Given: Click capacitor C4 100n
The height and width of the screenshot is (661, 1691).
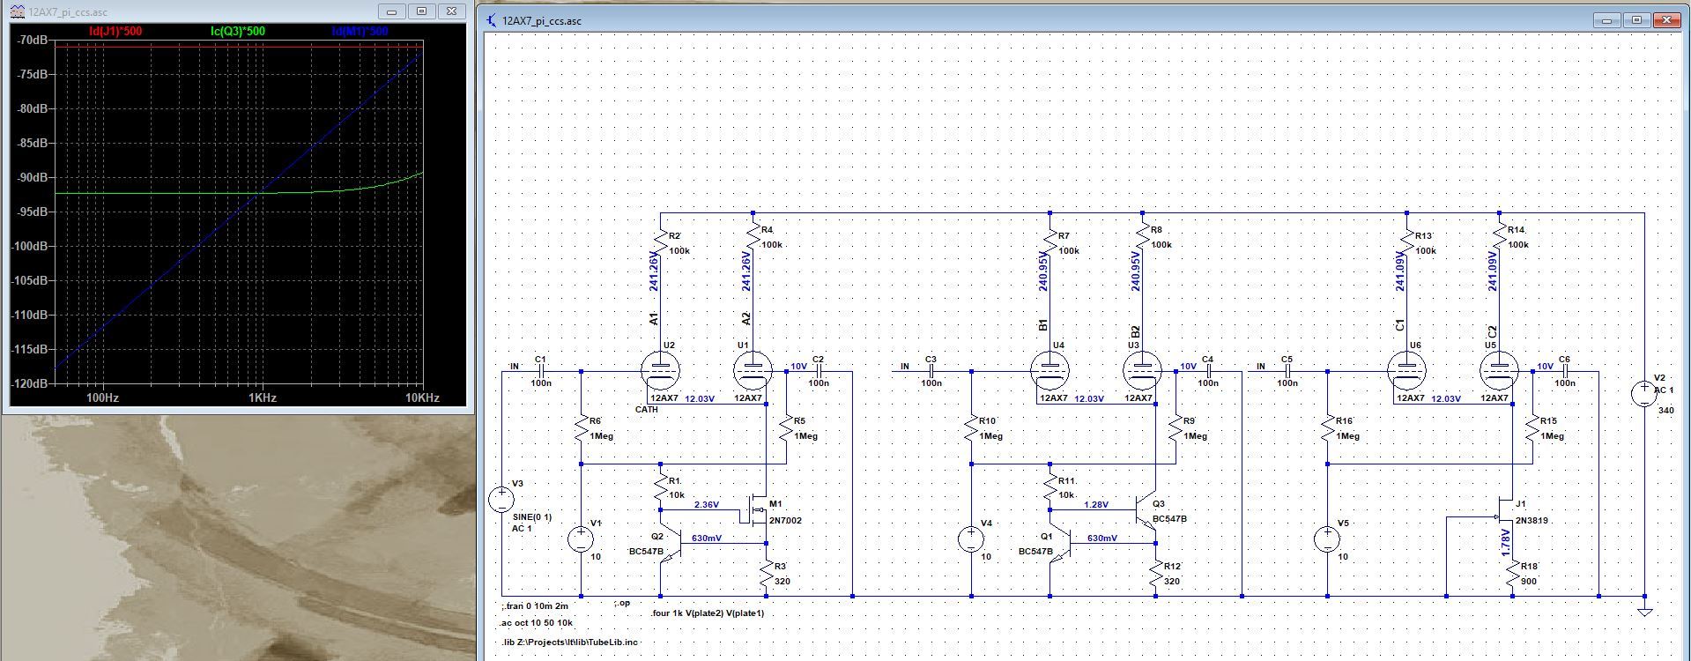Looking at the screenshot, I should [x=1207, y=371].
